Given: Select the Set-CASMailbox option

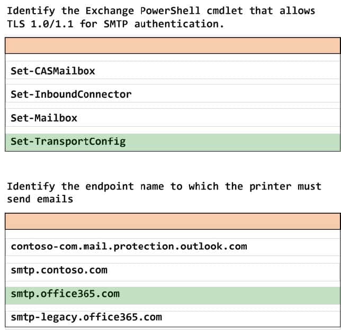Looking at the screenshot, I should tap(173, 71).
